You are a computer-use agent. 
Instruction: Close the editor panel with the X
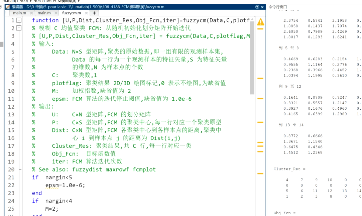pos(262,7)
